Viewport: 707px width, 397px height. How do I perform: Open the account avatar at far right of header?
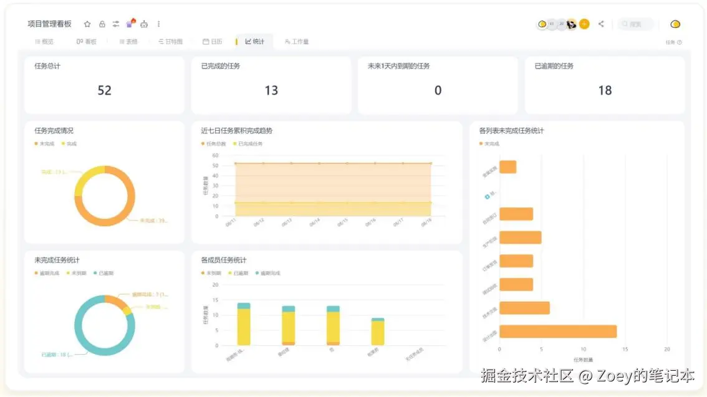tap(675, 24)
